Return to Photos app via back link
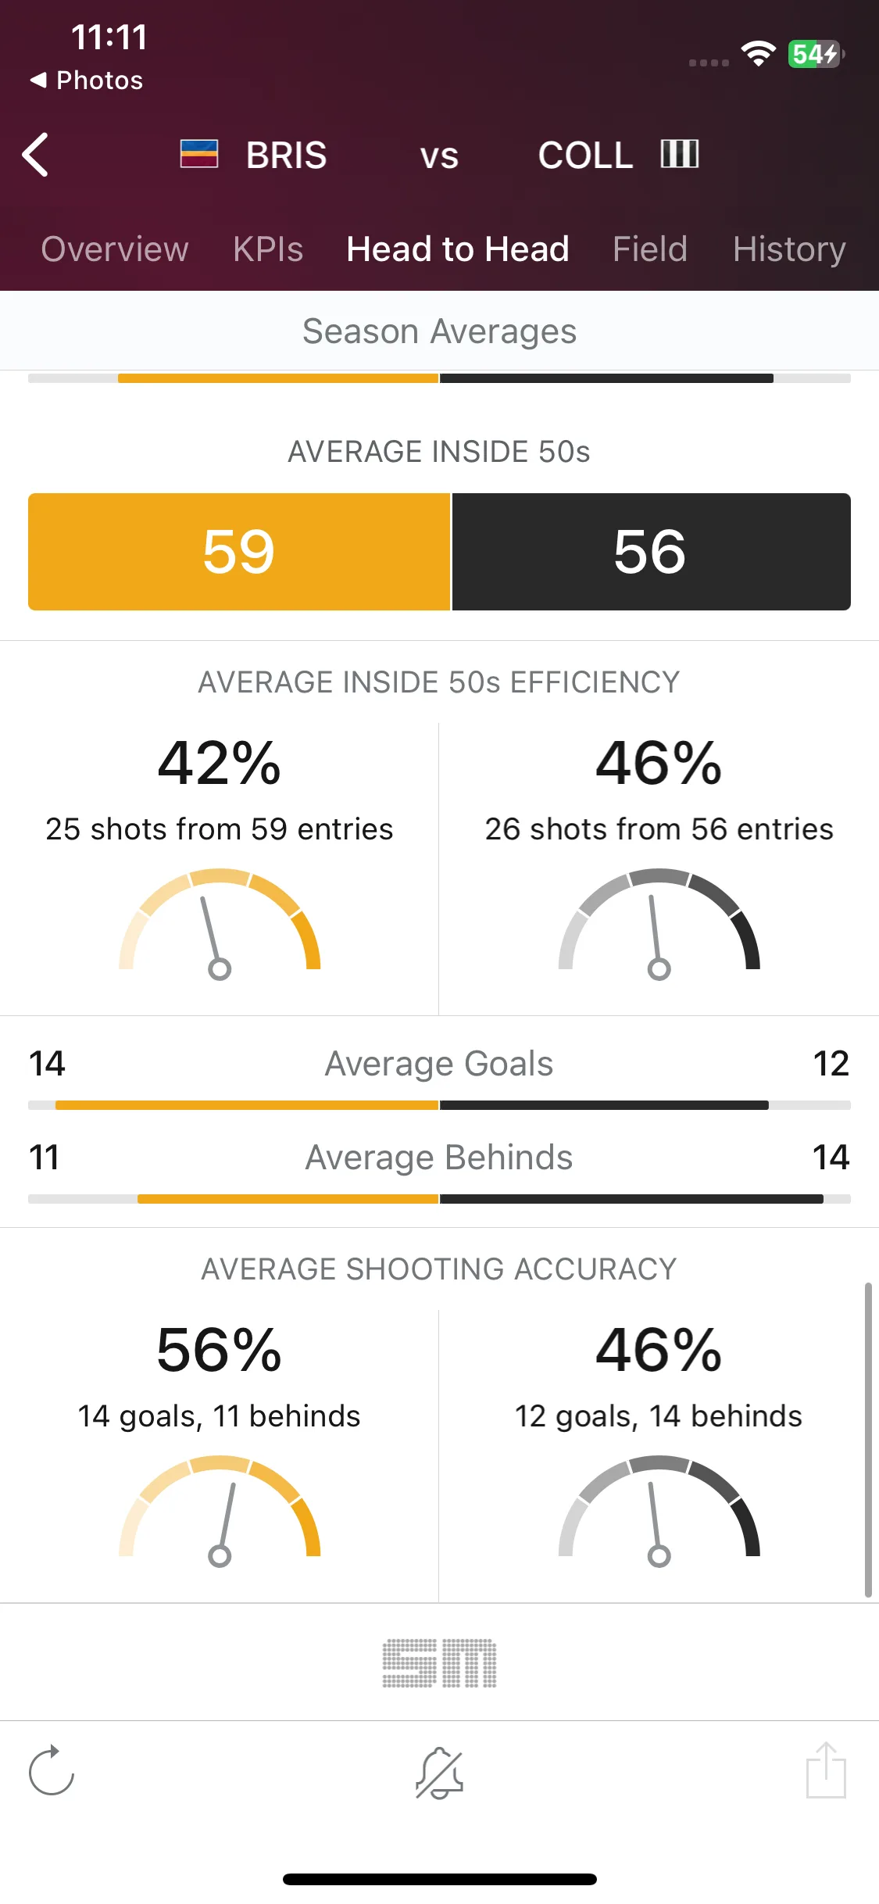879x1904 pixels. (x=87, y=81)
